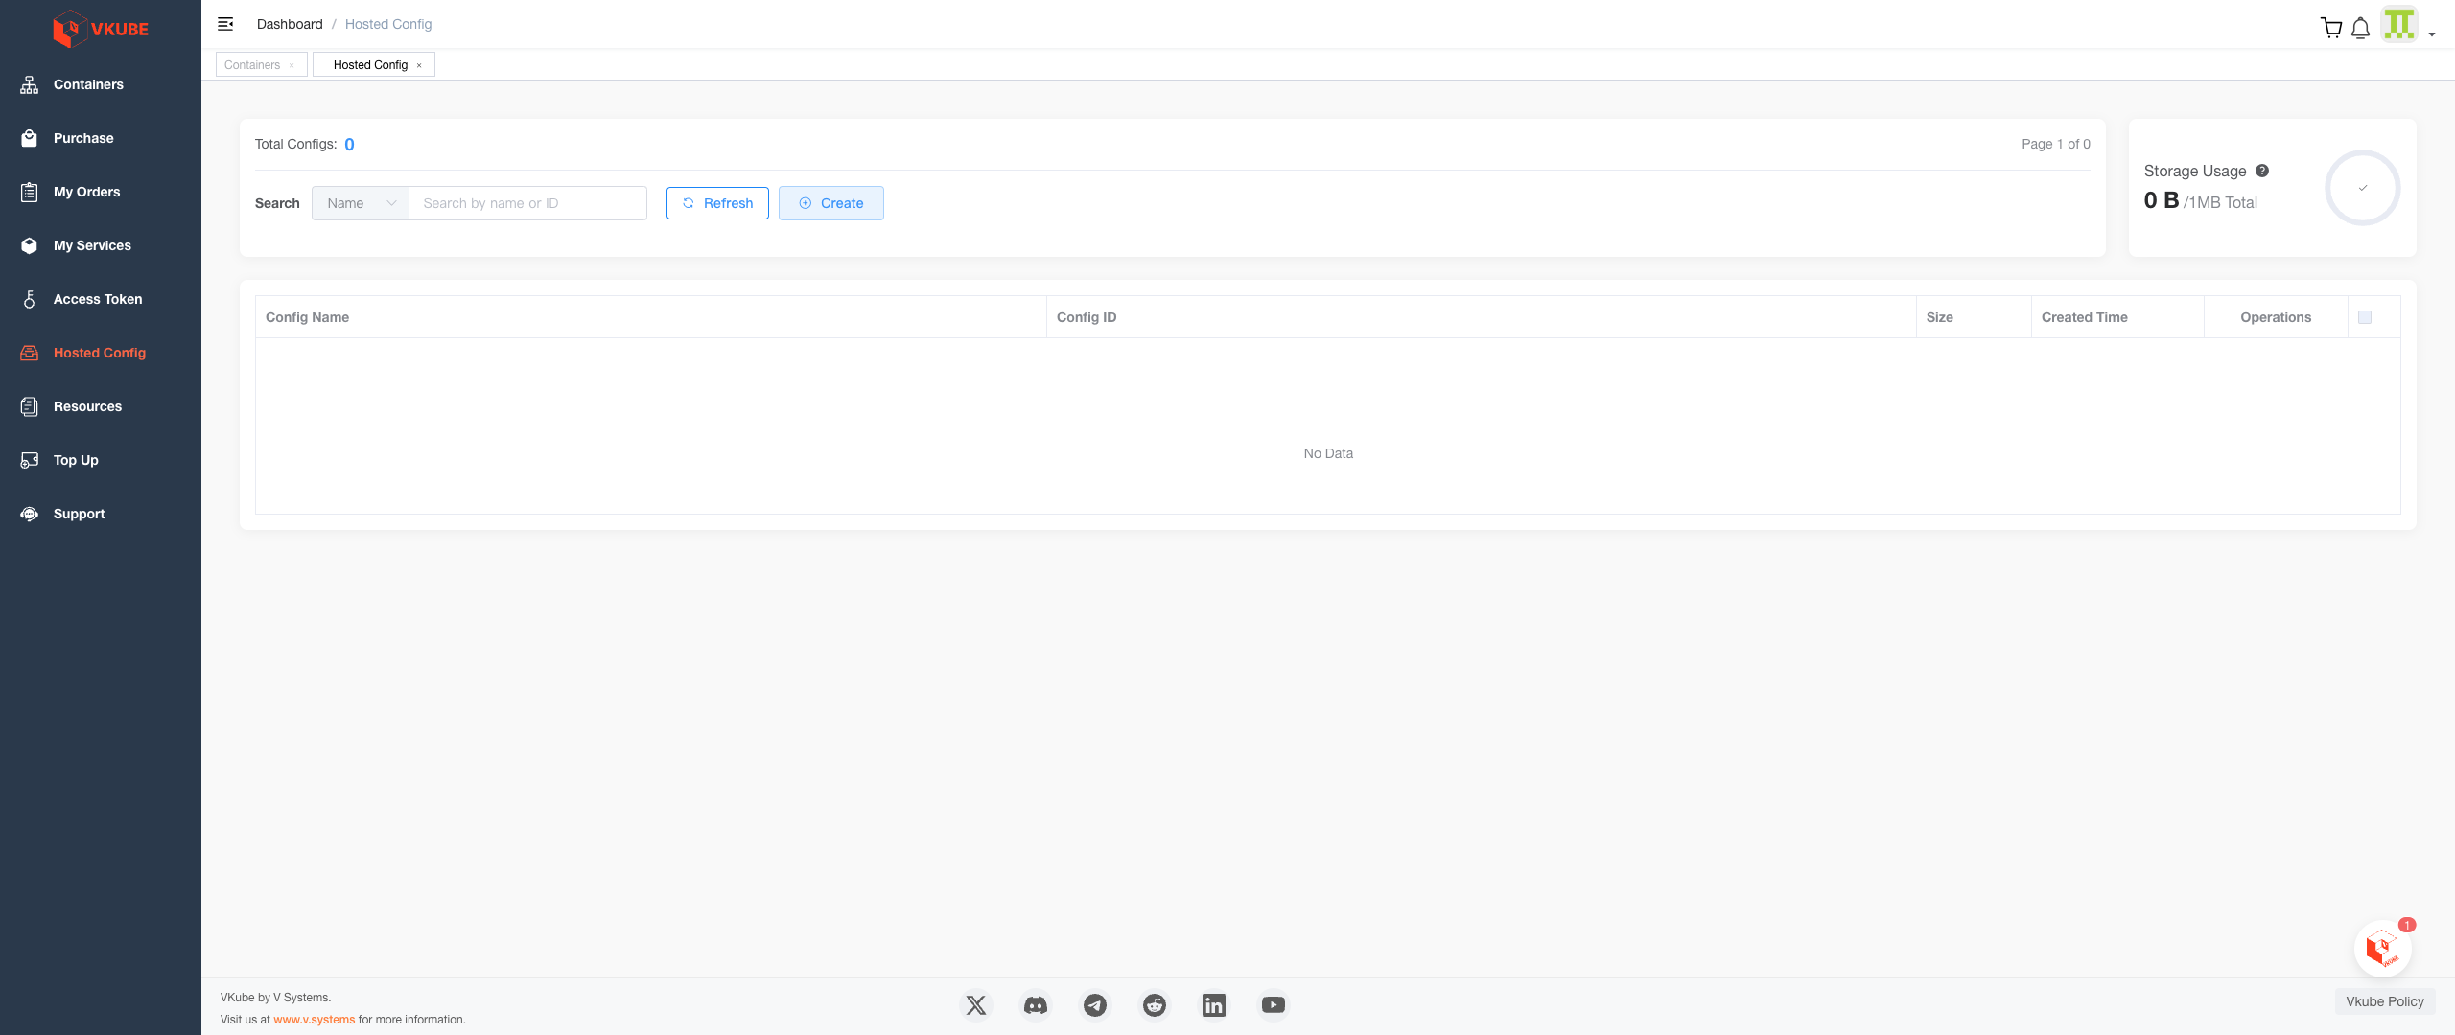Screen dimensions: 2455x1035
Task: Click the Operations column header
Action: point(2276,317)
